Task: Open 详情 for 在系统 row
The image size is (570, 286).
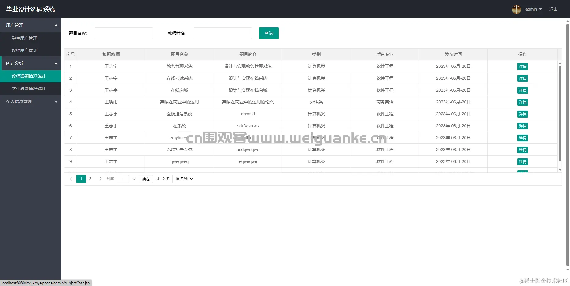Action: (523, 126)
